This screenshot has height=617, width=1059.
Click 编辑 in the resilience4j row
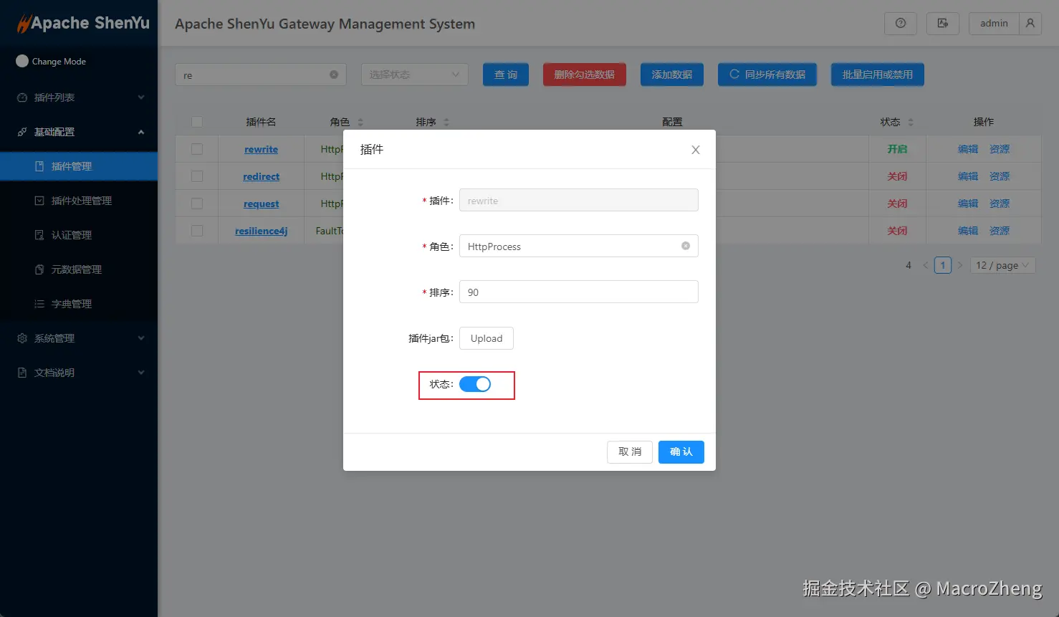point(968,231)
